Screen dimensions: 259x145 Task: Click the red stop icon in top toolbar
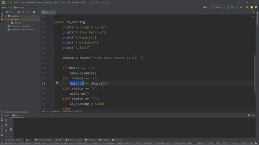(x=241, y=7)
